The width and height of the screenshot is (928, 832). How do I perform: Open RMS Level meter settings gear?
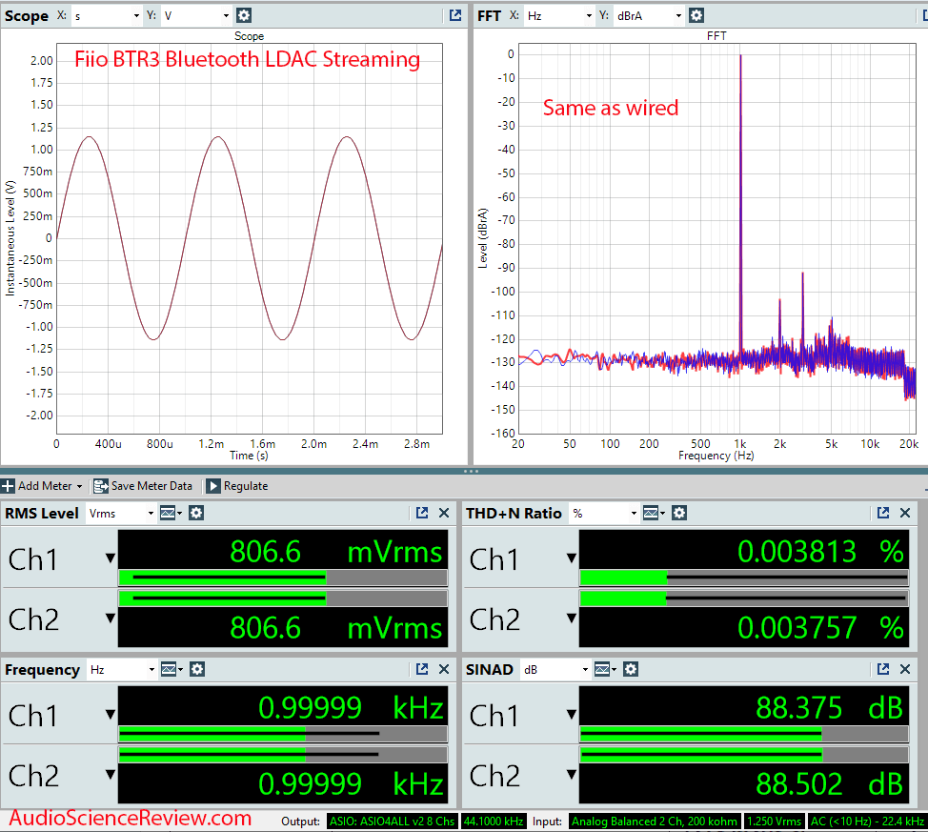coord(196,513)
